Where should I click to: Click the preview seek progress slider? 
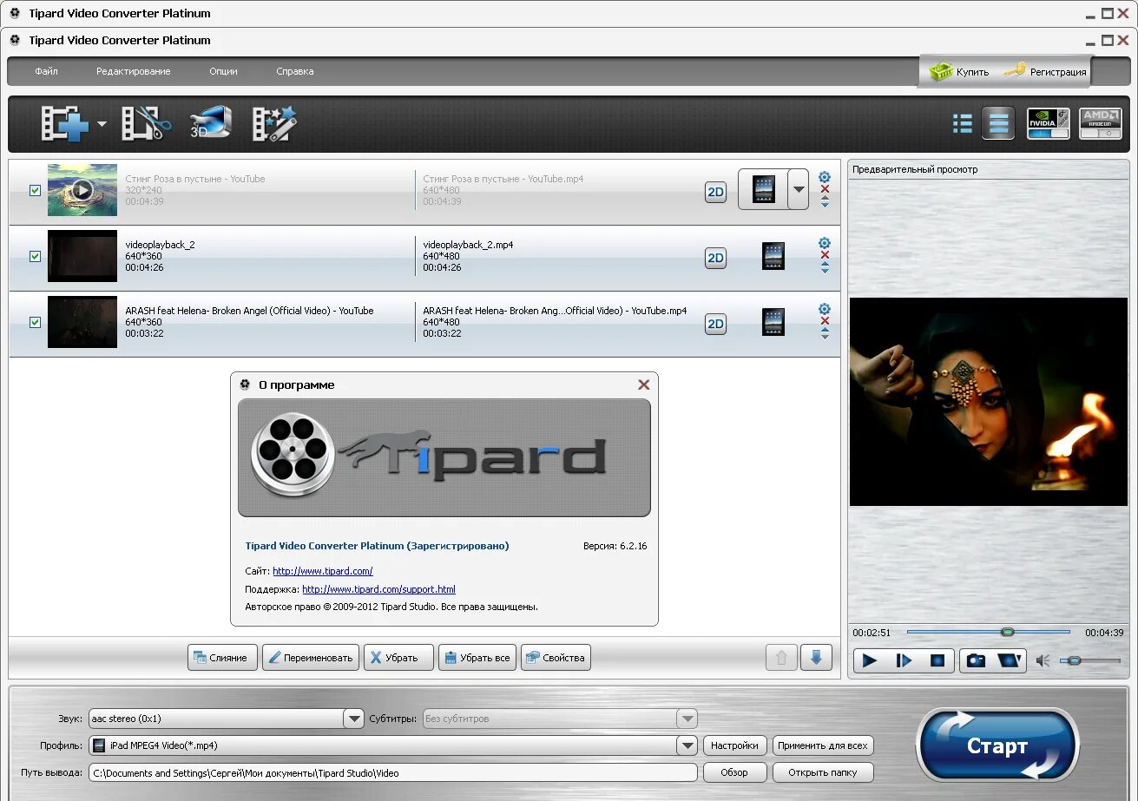point(988,632)
